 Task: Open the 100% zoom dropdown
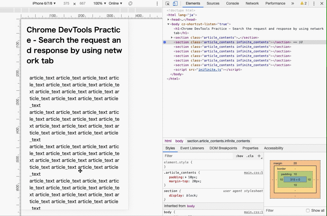[99, 3]
